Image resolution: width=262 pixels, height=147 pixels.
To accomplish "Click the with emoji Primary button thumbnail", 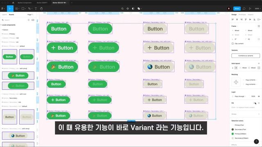I will [x=18, y=76].
